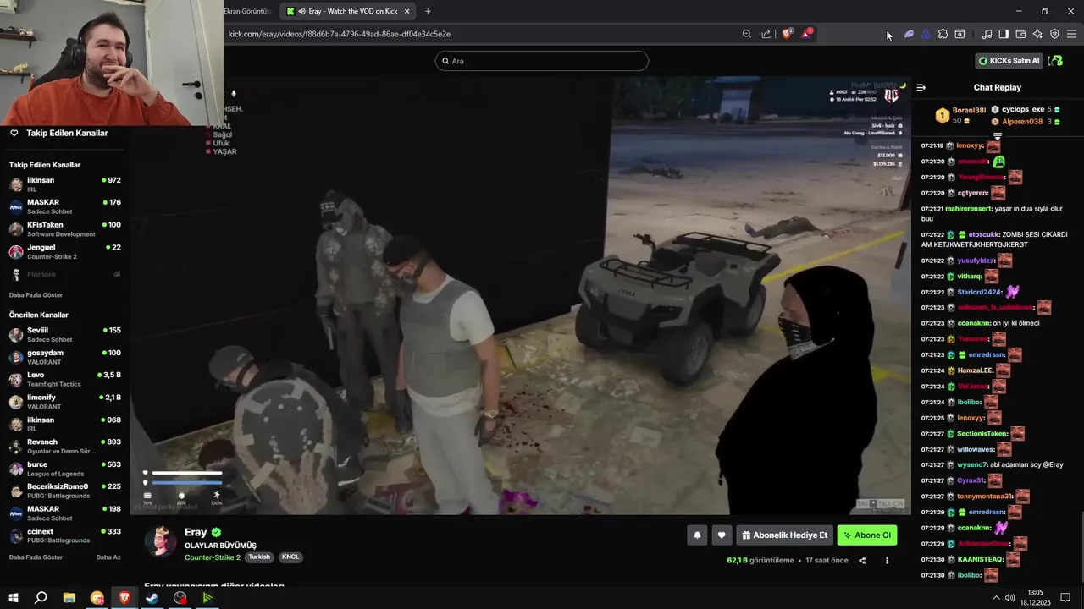Viewport: 1084px width, 609px height.
Task: Click the music note media control icon
Action: pos(987,34)
